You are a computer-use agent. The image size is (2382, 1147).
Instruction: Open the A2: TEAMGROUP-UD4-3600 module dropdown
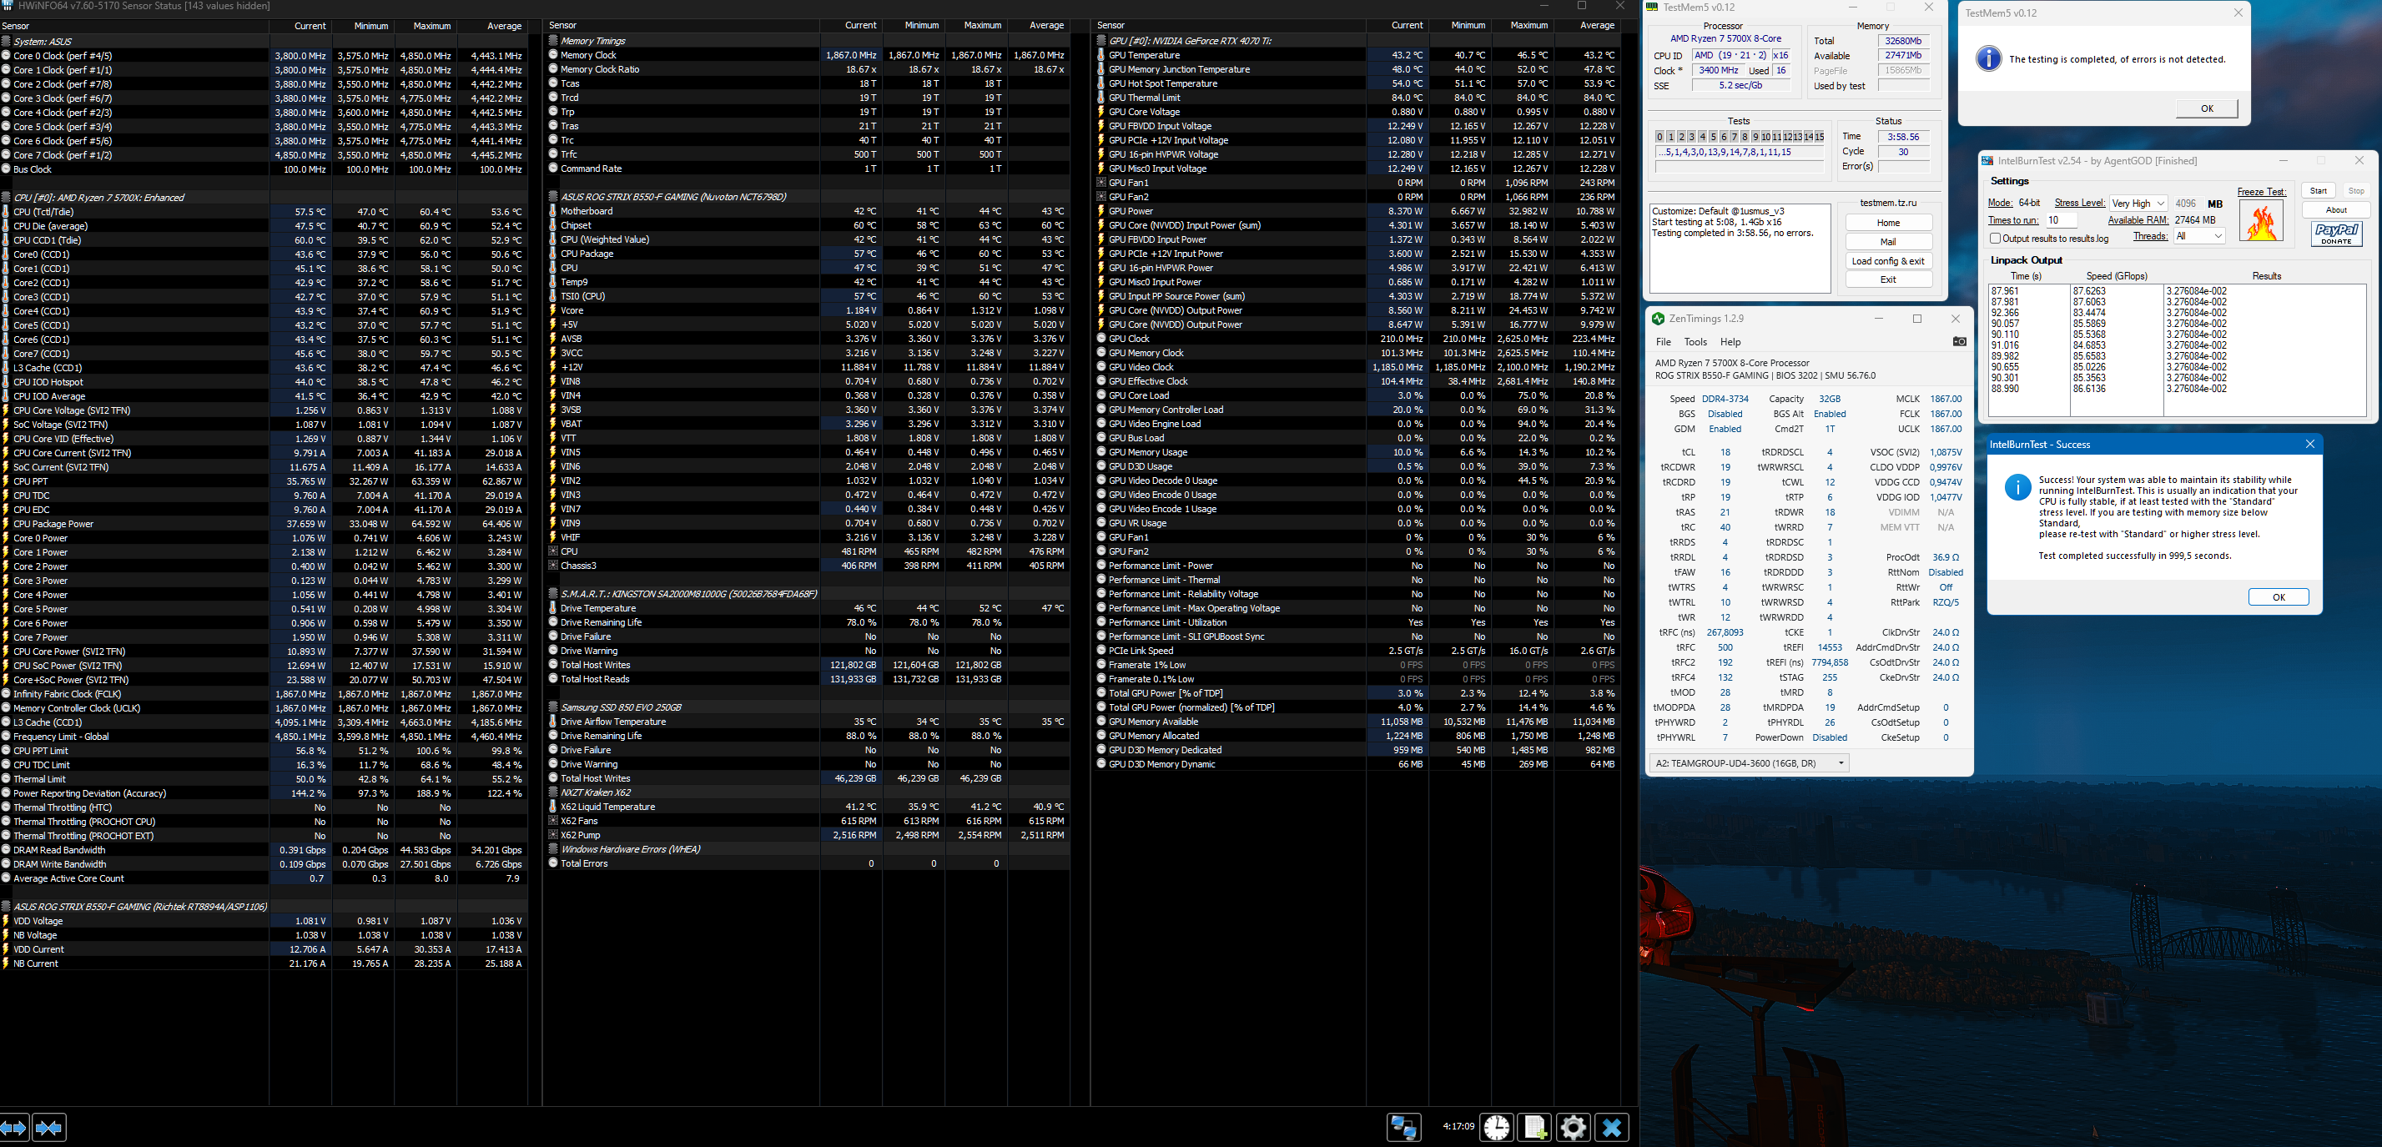(1749, 763)
